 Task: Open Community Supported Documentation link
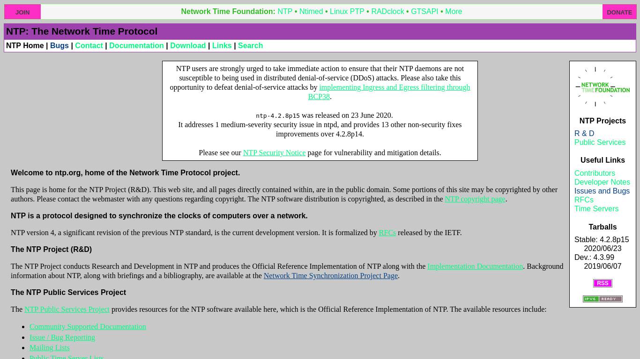(x=88, y=327)
